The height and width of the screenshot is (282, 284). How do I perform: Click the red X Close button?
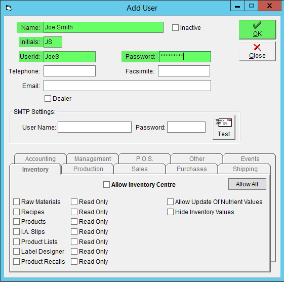pos(257,52)
